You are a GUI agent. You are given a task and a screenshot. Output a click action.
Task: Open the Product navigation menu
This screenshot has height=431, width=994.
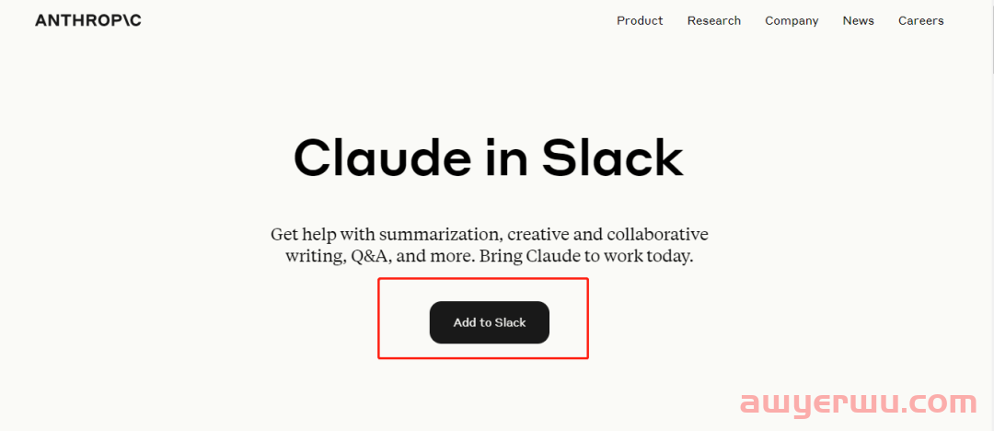pyautogui.click(x=640, y=21)
